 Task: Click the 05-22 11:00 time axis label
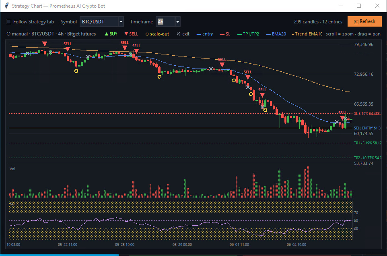[x=67, y=245]
